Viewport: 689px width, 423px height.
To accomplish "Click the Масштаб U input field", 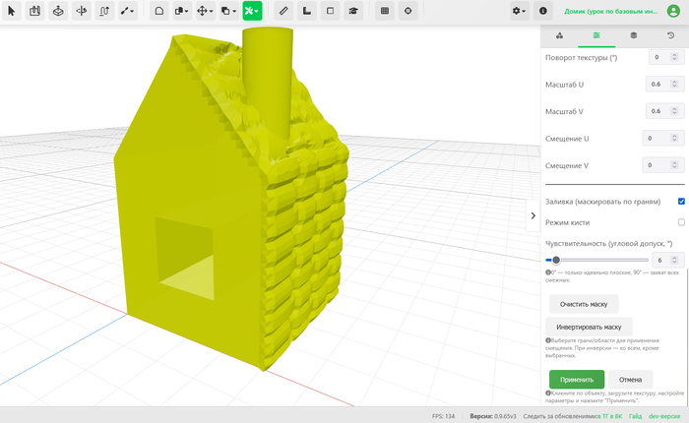I will [x=664, y=84].
